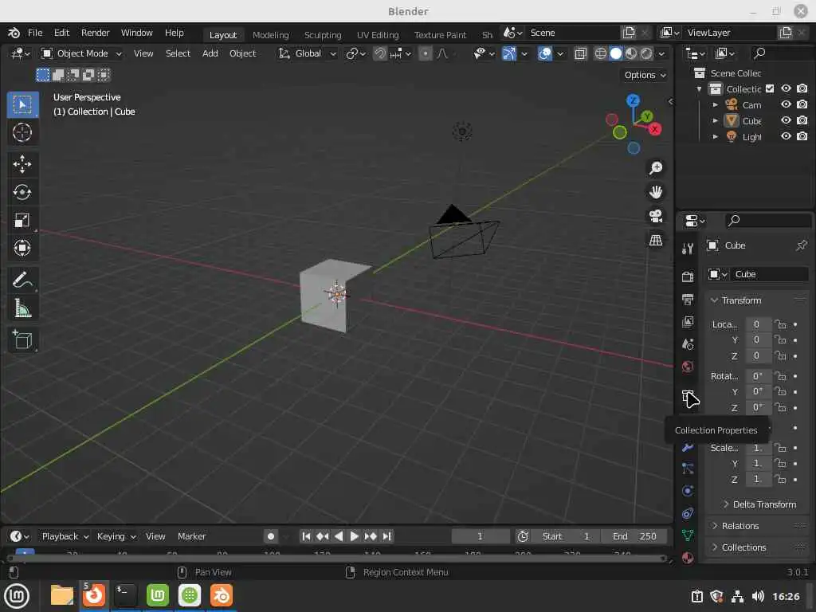The height and width of the screenshot is (612, 816).
Task: Toggle auto keying record button
Action: [271, 536]
